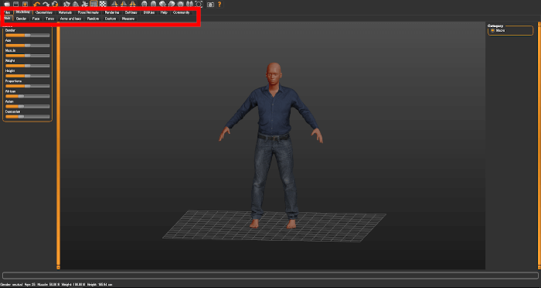This screenshot has width=541, height=288.
Task: Redo the last undone change
Action: coord(46,4)
